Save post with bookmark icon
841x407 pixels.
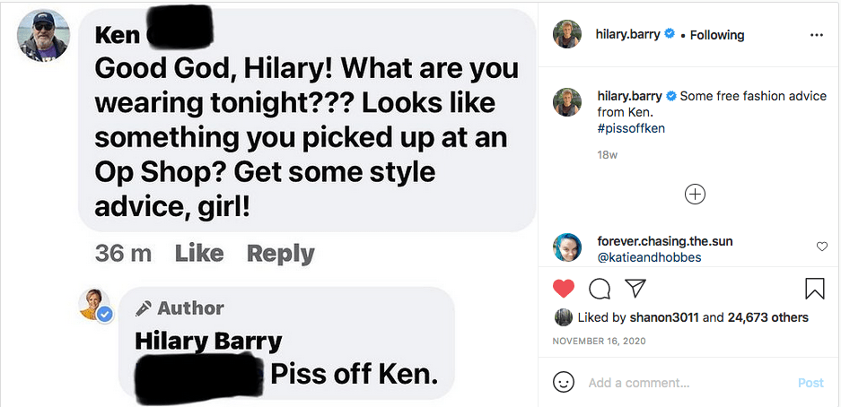click(814, 289)
